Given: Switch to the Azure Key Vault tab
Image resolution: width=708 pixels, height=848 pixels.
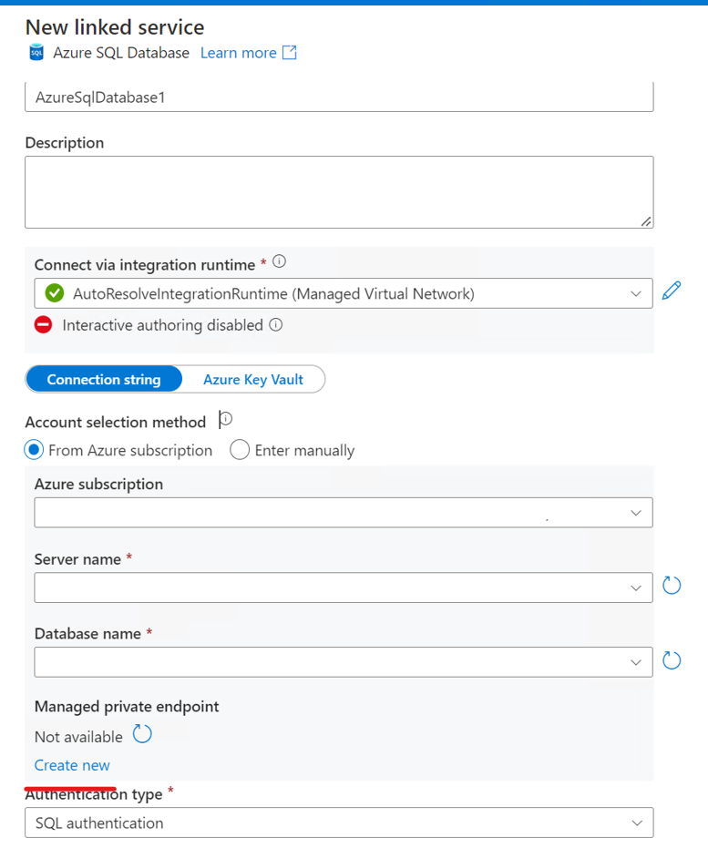Looking at the screenshot, I should pos(253,379).
